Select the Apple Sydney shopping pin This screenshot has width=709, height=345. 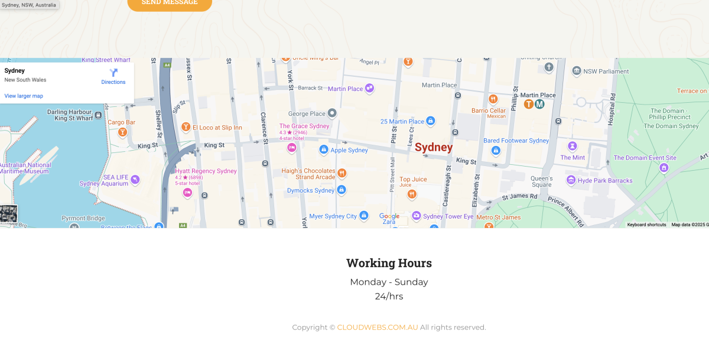(x=323, y=150)
